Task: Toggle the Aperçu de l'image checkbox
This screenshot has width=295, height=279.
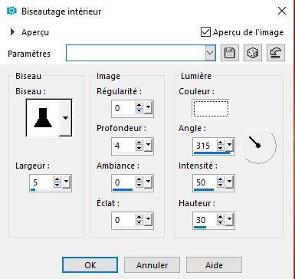Action: (x=205, y=32)
